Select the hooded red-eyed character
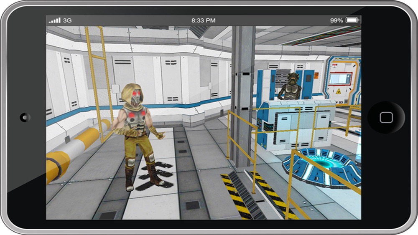The width and height of the screenshot is (418, 235). pyautogui.click(x=138, y=136)
